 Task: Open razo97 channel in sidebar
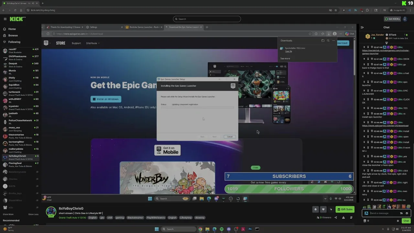coord(20,50)
